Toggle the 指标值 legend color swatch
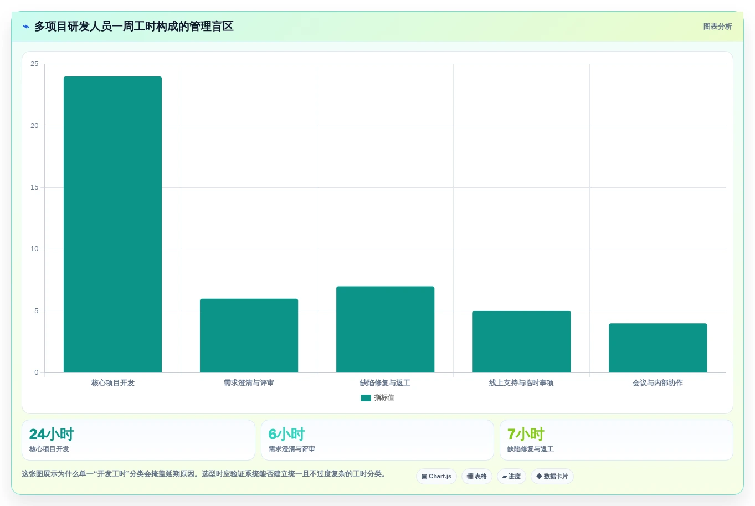Screen dimensions: 755x506 coord(366,398)
